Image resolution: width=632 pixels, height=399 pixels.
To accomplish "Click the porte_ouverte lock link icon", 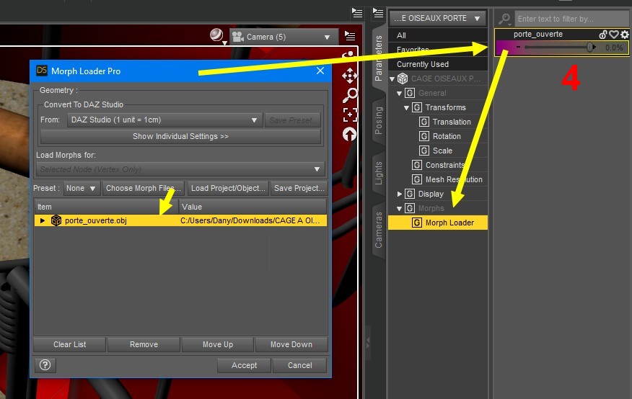I will point(603,35).
